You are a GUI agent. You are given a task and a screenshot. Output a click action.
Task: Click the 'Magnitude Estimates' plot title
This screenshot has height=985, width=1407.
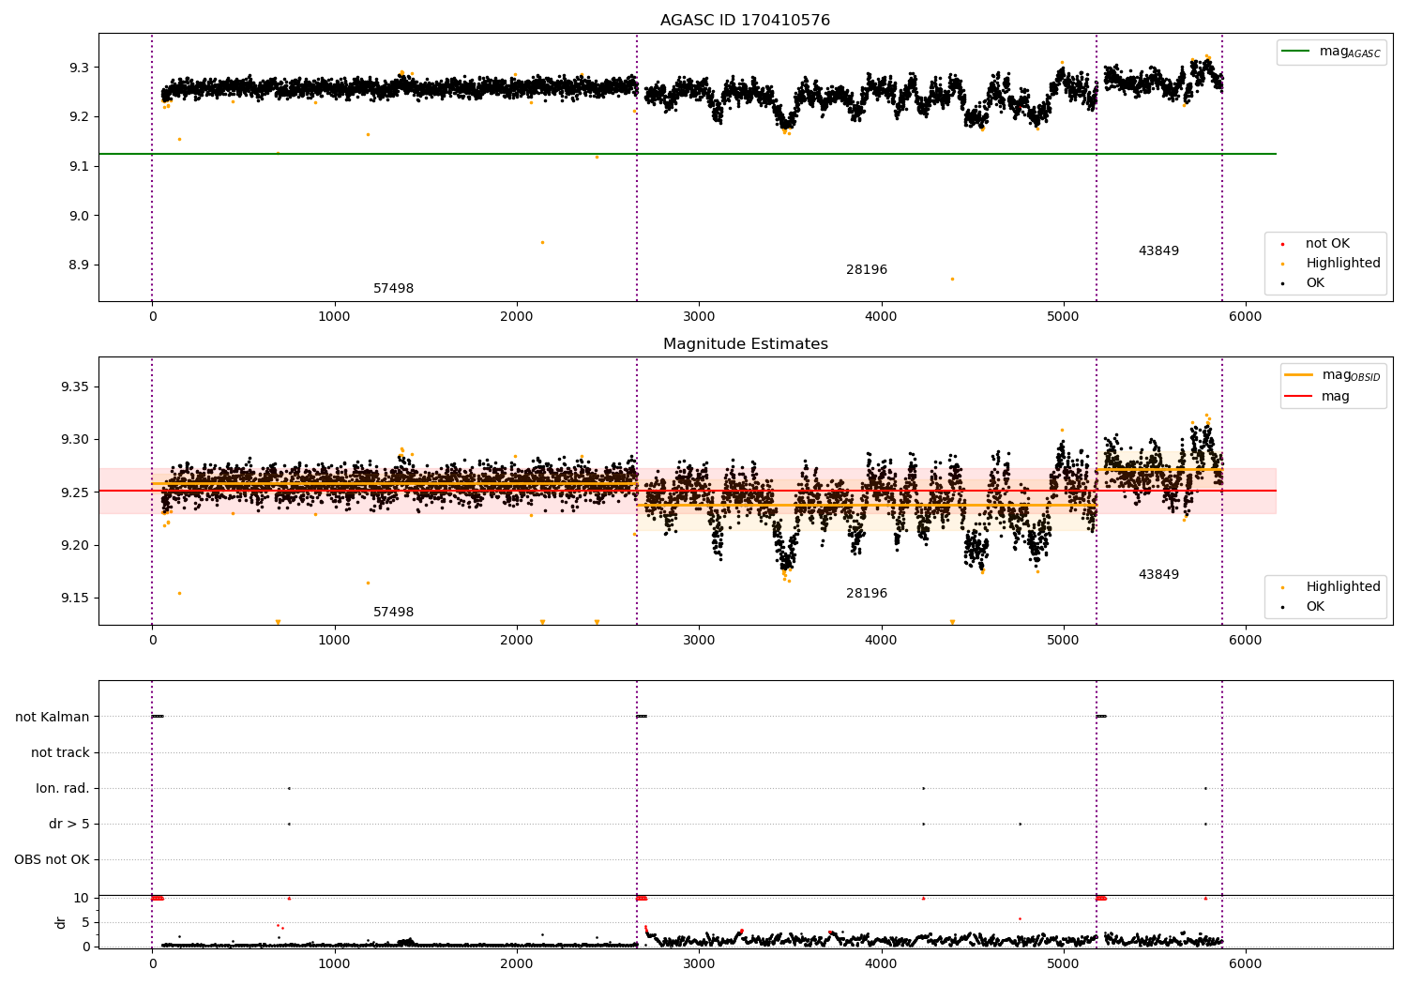[x=745, y=344]
